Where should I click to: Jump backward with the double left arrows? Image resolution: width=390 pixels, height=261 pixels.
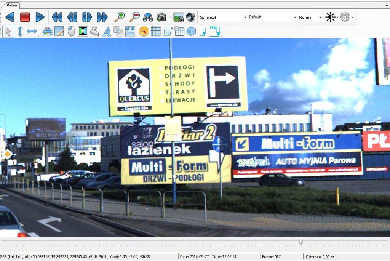57,17
